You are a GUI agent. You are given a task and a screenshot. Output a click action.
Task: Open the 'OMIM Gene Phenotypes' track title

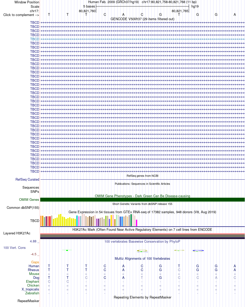click(142, 196)
